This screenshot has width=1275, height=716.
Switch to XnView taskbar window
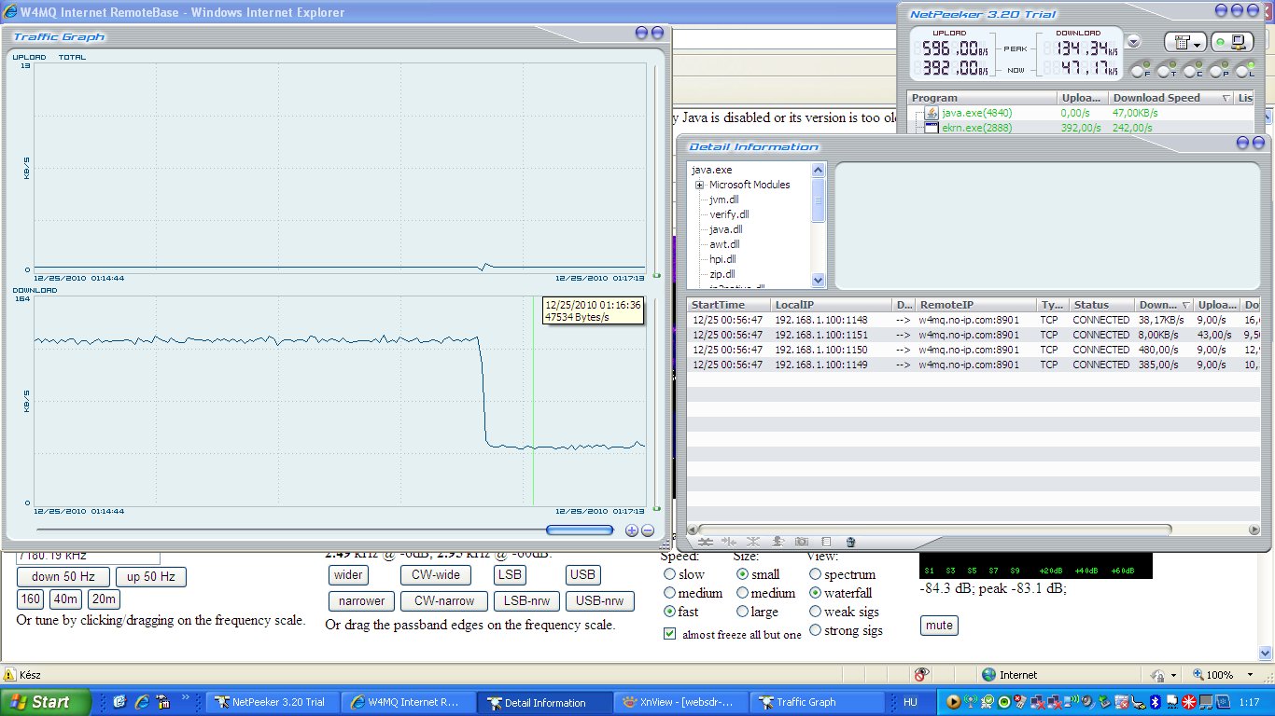point(684,702)
